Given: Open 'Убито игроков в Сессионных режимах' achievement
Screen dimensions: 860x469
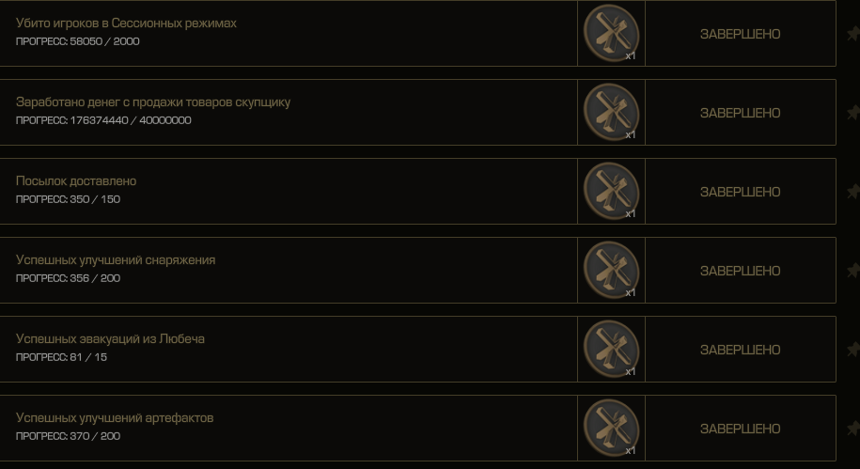Looking at the screenshot, I should [126, 23].
